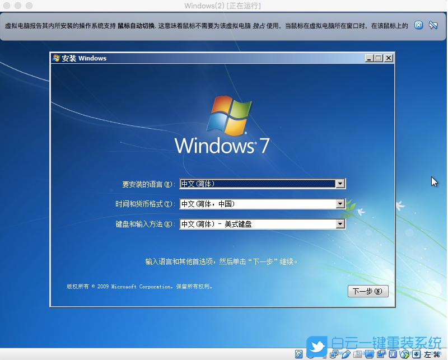Dismiss future mouse alerts via crossed-pen icon
The height and width of the screenshot is (360, 448).
pos(432,25)
